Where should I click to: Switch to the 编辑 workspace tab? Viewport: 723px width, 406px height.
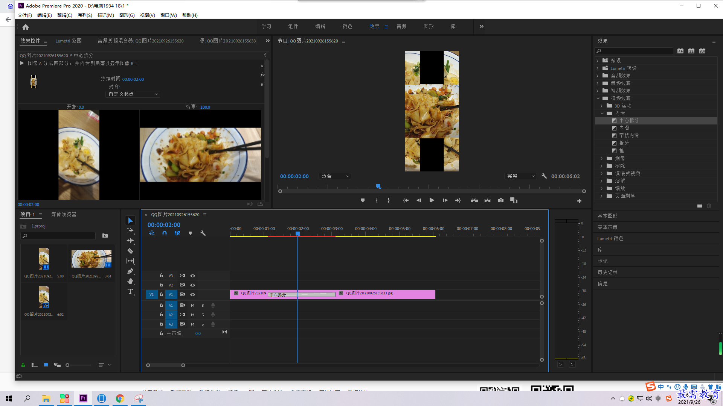[320, 26]
